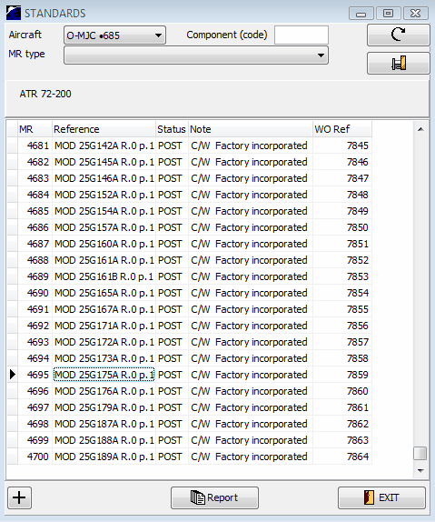Maximize the STANDARDS window
This screenshot has width=435, height=522.
pos(388,14)
